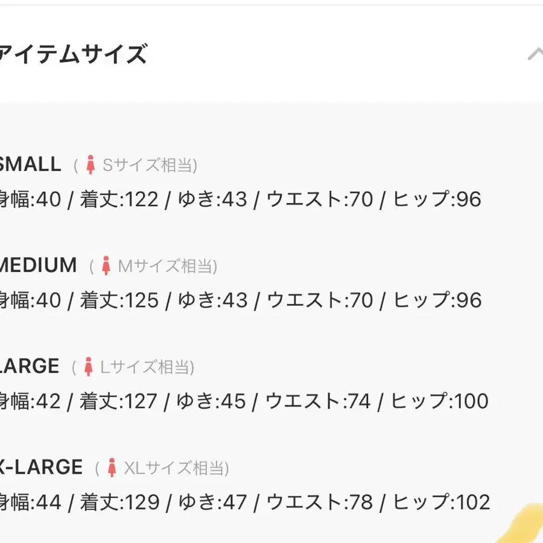543x543 pixels.
Task: Click the Sサイズ相当 text
Action: [x=150, y=165]
